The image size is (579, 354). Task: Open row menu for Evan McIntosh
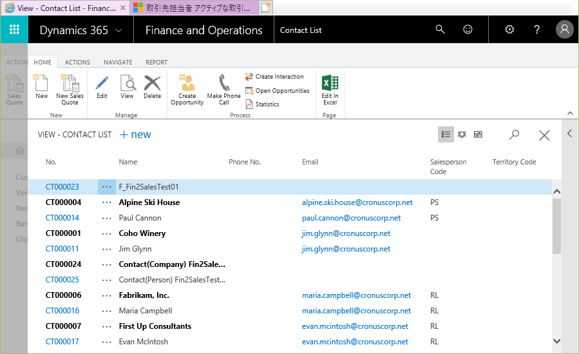click(x=107, y=342)
